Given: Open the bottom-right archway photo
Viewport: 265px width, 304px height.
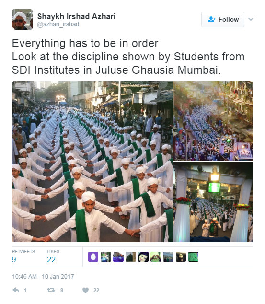Looking at the screenshot, I should tap(213, 202).
